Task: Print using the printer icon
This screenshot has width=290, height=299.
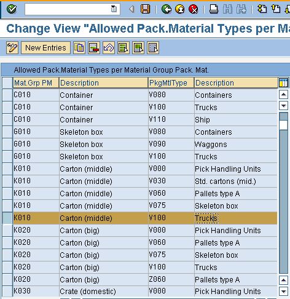Action: [x=214, y=9]
